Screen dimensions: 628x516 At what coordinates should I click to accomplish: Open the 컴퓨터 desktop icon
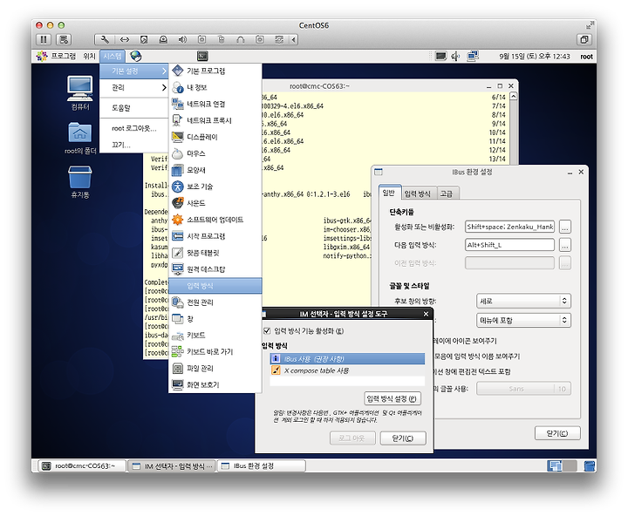pyautogui.click(x=80, y=93)
